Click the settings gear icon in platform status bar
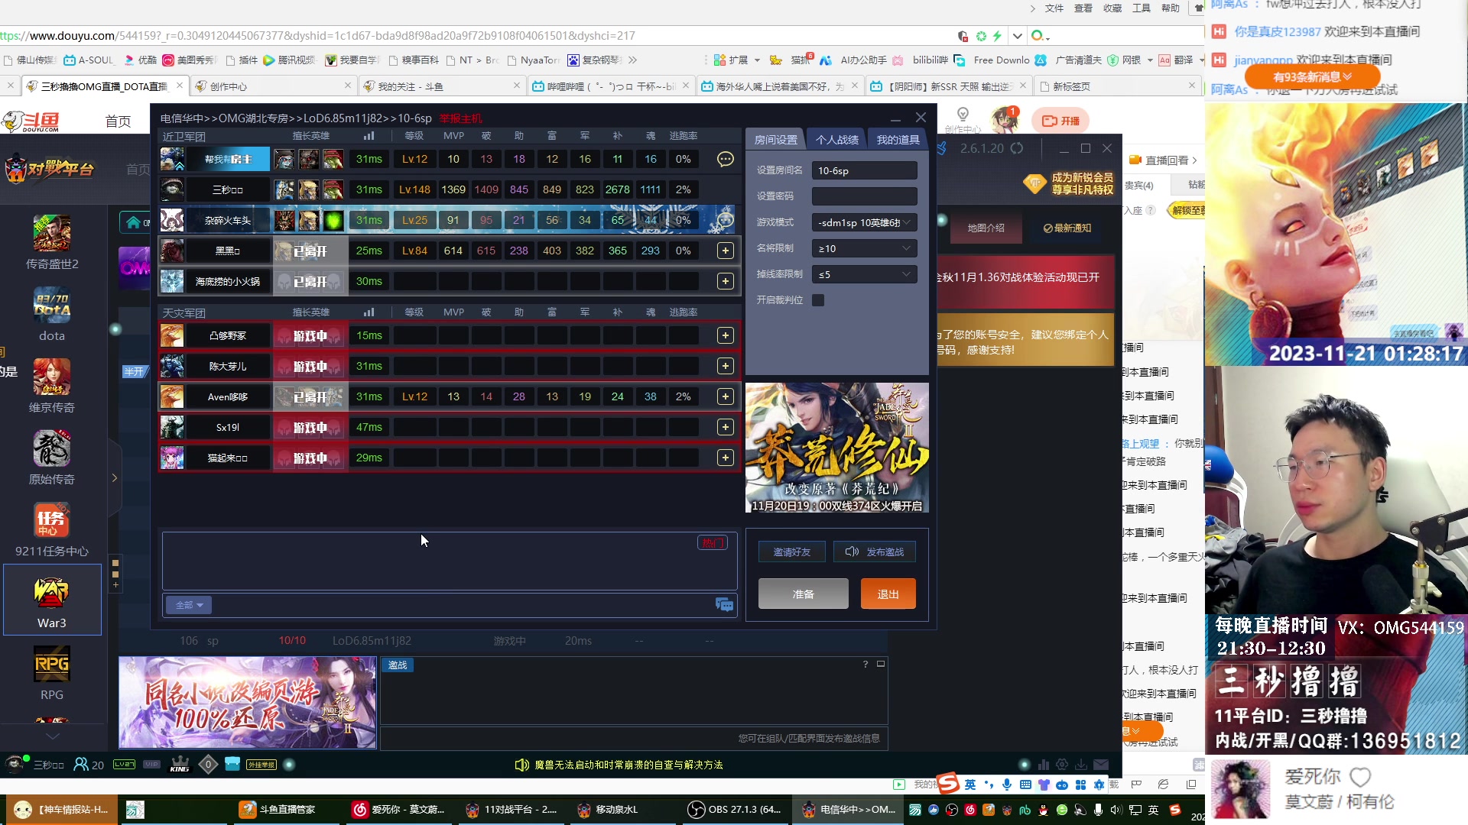The height and width of the screenshot is (825, 1468). coord(1062,765)
